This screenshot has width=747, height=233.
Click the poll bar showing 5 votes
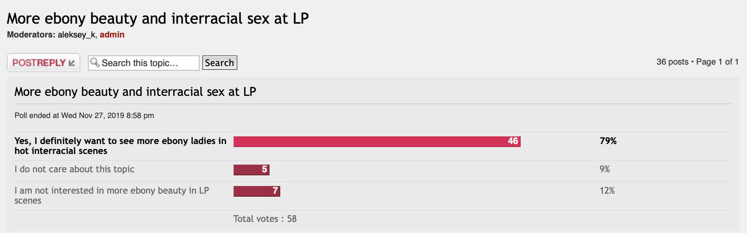tap(251, 170)
